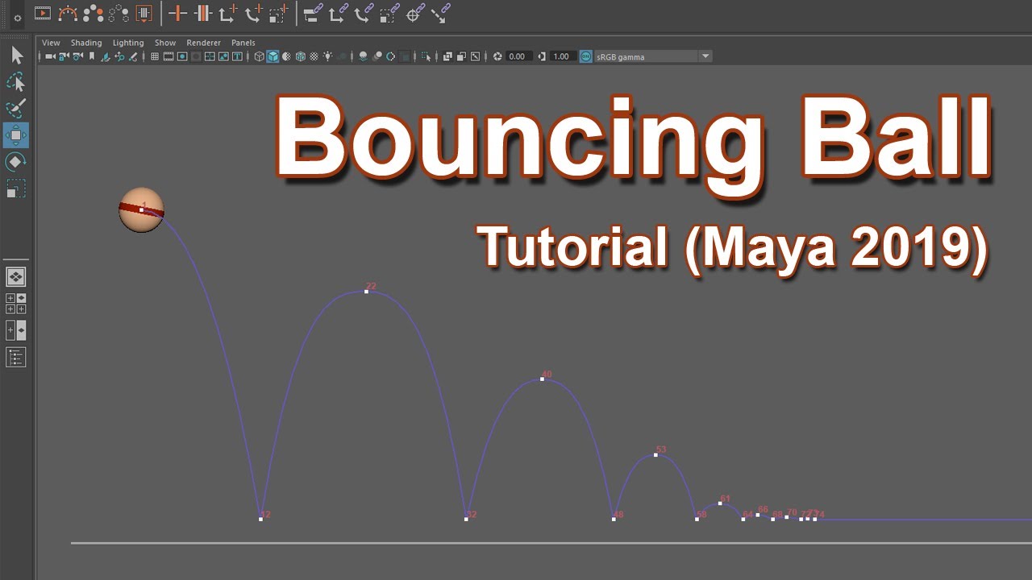Screen dimensions: 1032x580
Task: Open the Shading panel menu
Action: [86, 43]
